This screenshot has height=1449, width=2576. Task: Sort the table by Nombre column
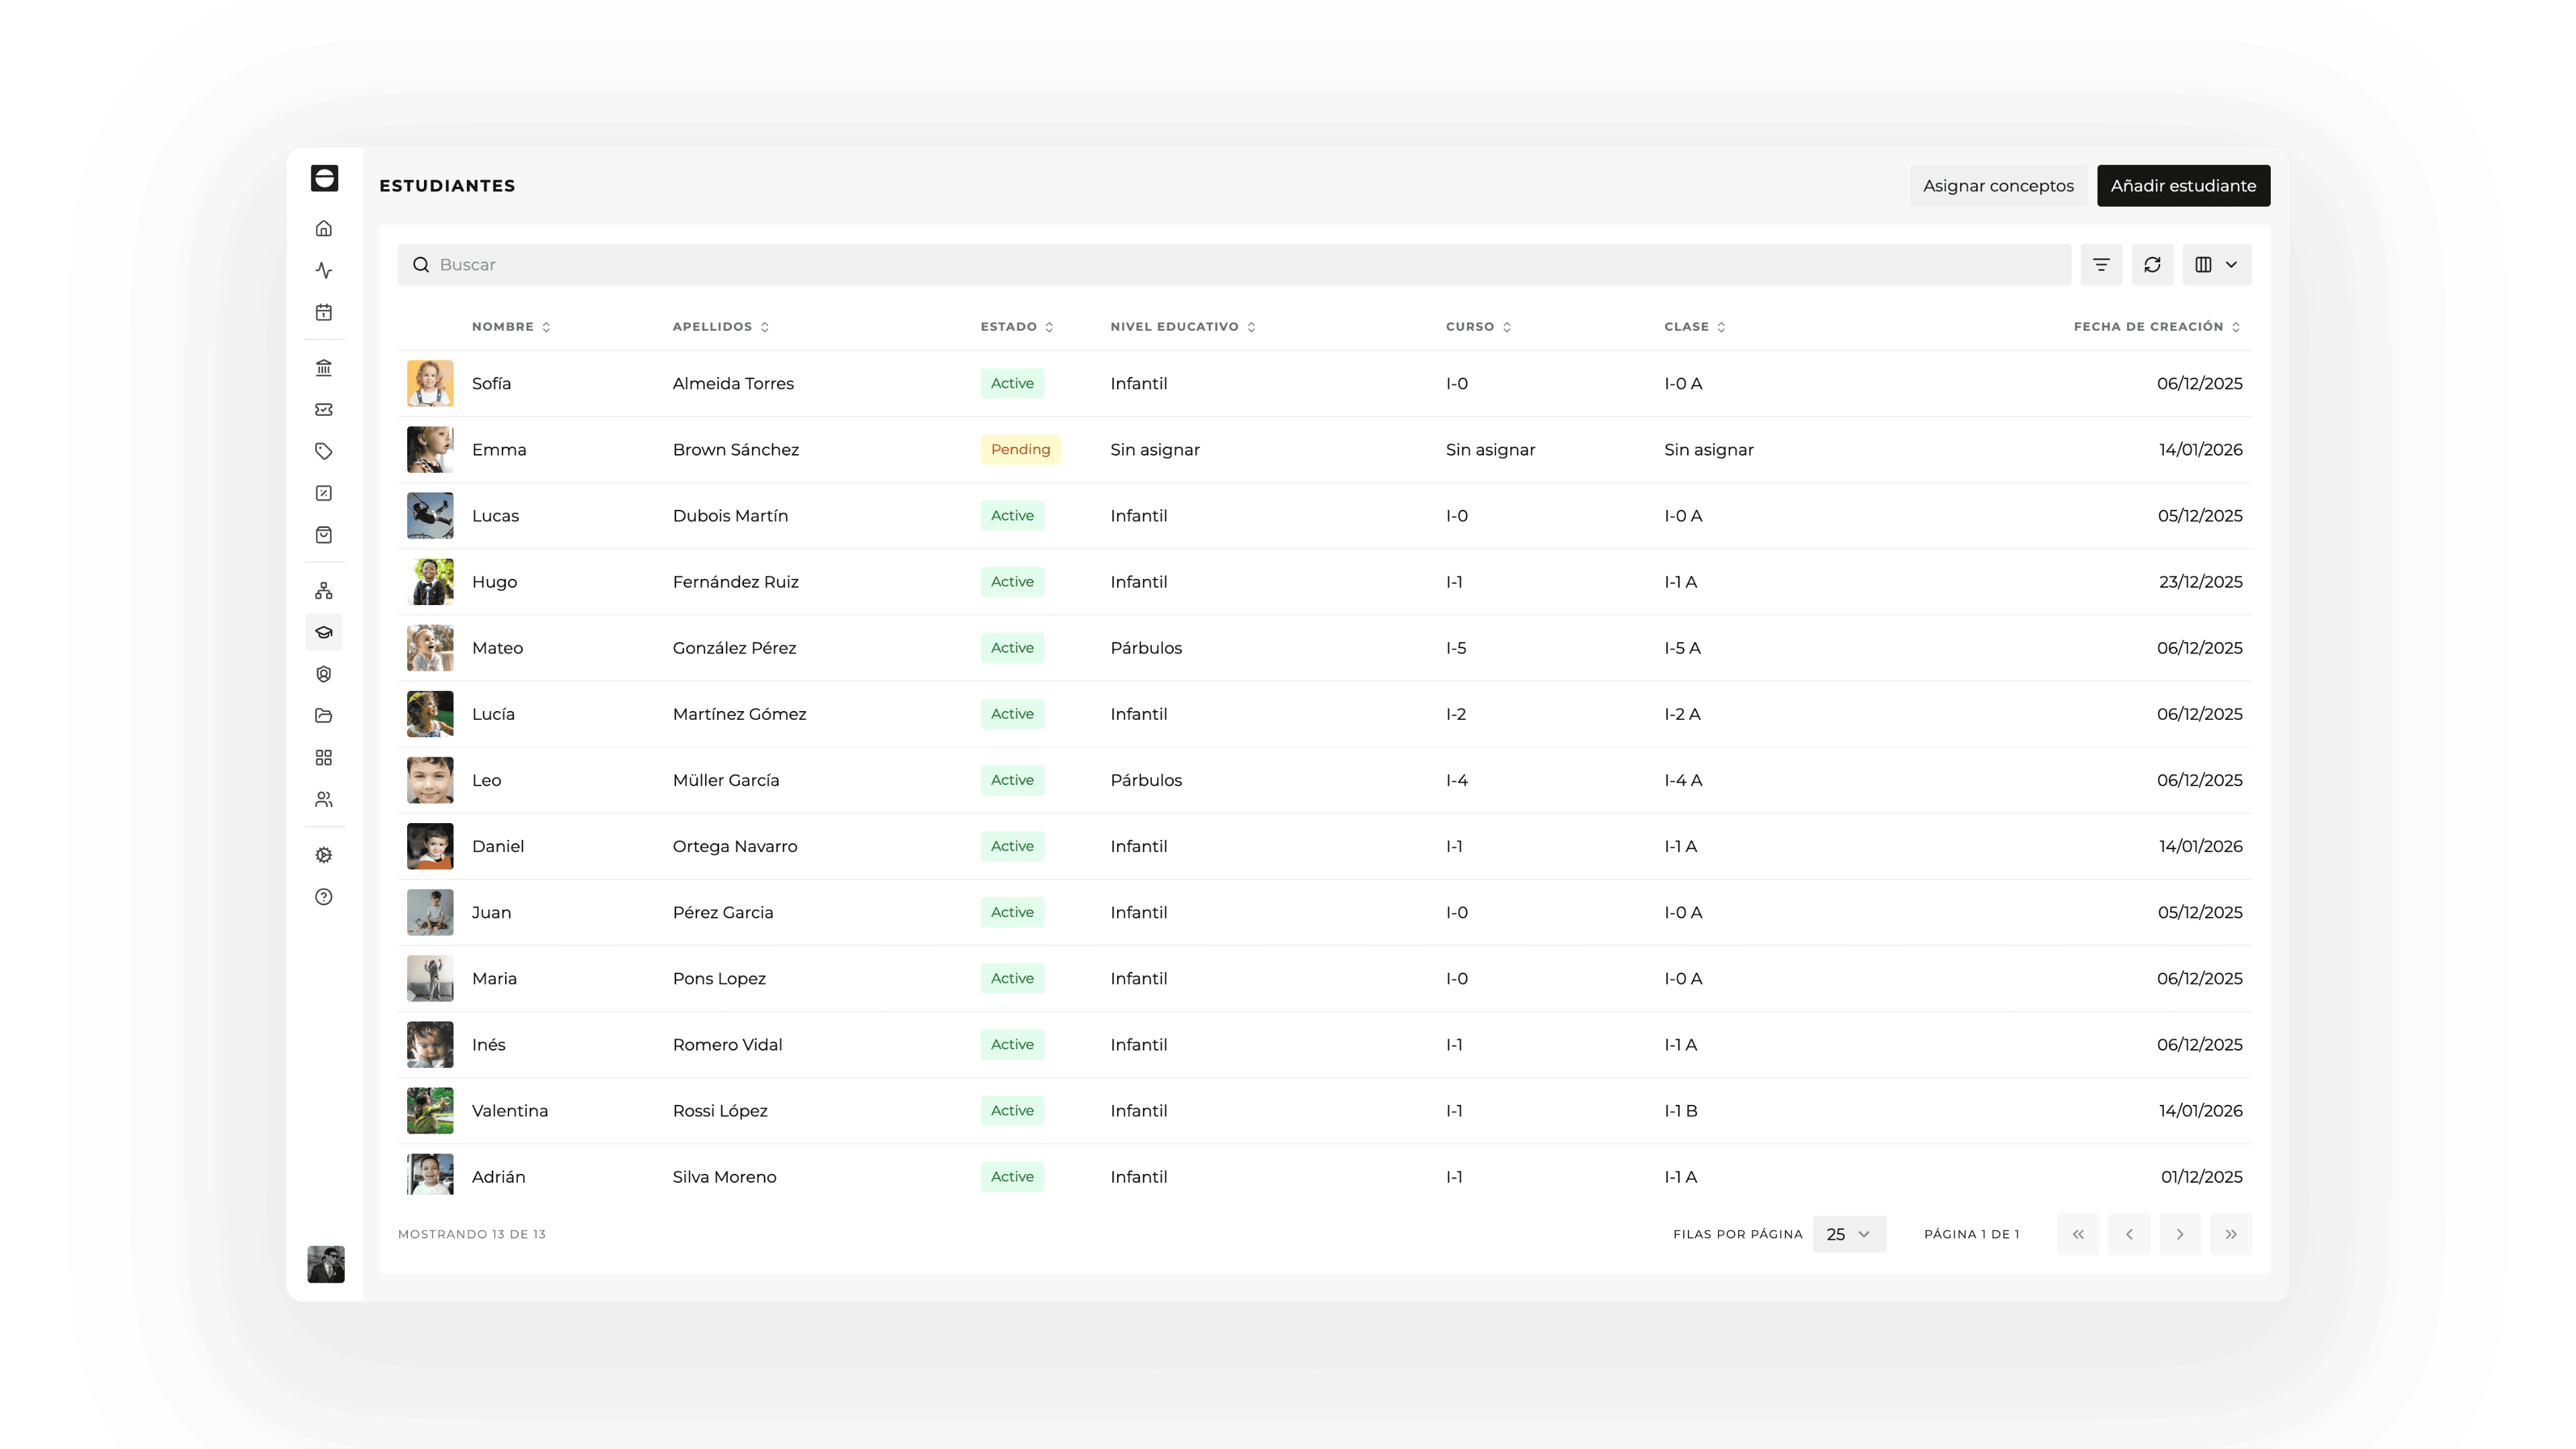tap(546, 326)
